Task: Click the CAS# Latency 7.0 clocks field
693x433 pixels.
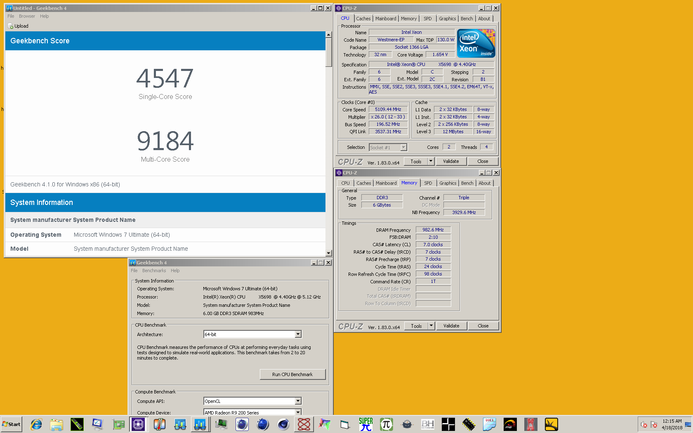Action: (433, 245)
